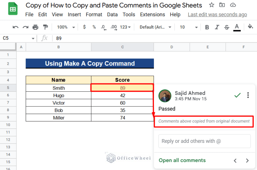Select column C header
The height and width of the screenshot is (170, 257).
122,47
